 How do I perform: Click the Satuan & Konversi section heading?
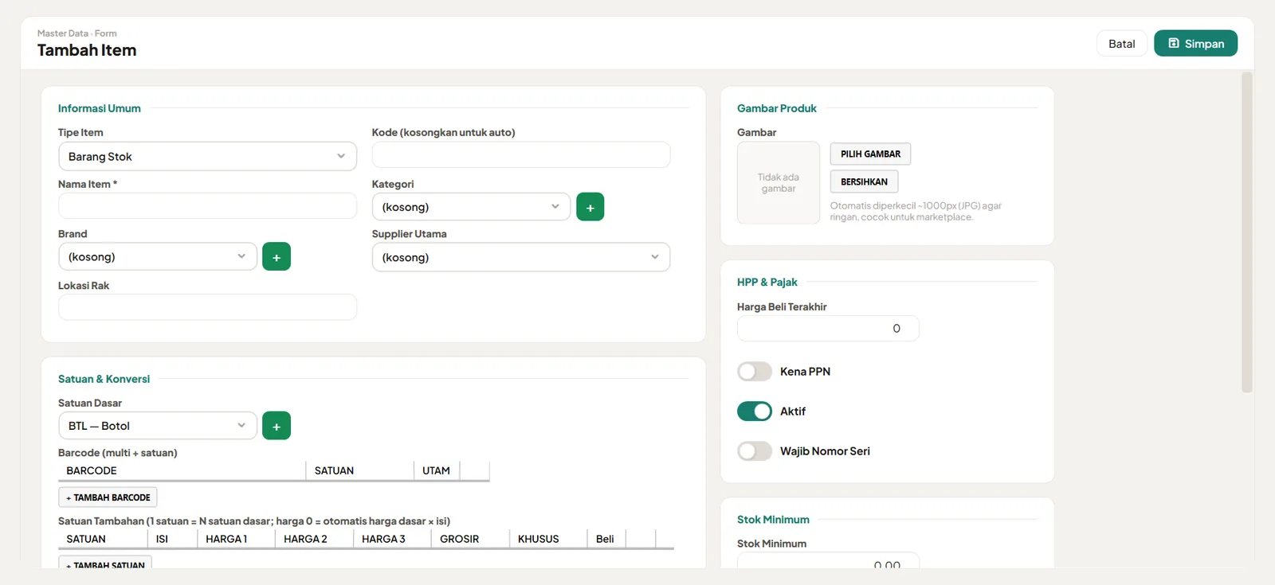tap(104, 379)
